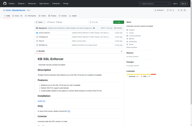Screen dimensions: 192x126
Task: Open the 5 Commits history link
Action: pos(118,28)
